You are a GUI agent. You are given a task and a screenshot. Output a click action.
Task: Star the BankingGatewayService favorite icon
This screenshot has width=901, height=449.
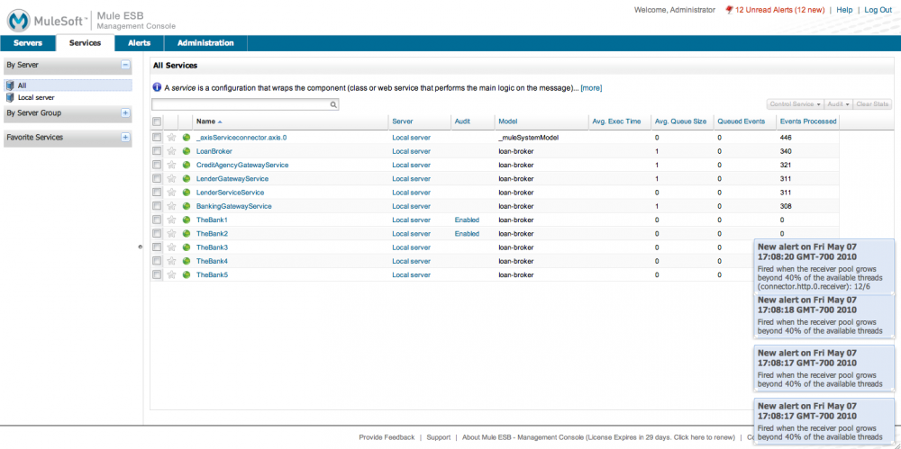tap(171, 206)
